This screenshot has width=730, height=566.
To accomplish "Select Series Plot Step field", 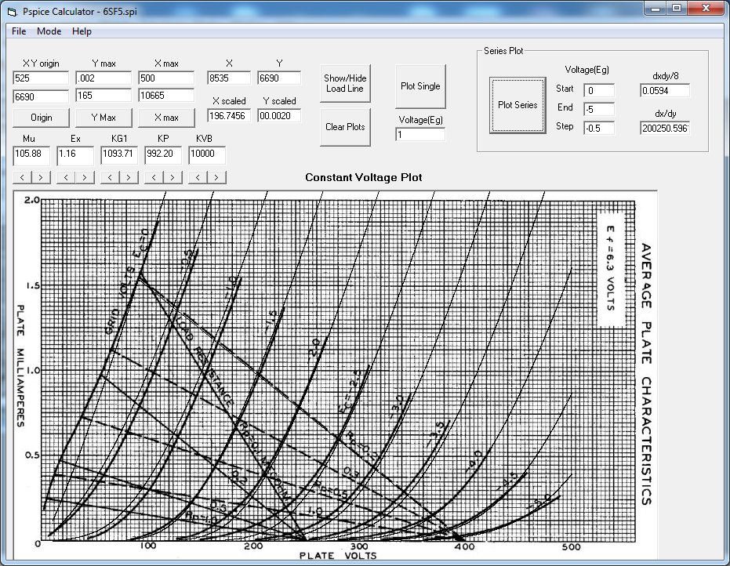I will [x=599, y=128].
